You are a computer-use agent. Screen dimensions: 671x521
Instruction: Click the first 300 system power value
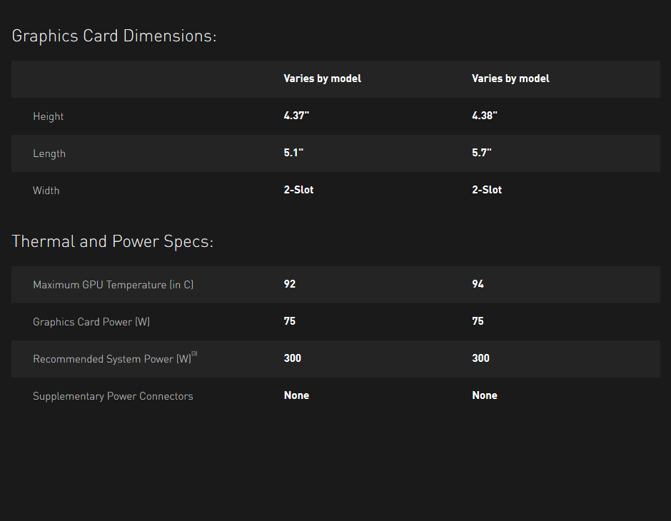(x=292, y=358)
